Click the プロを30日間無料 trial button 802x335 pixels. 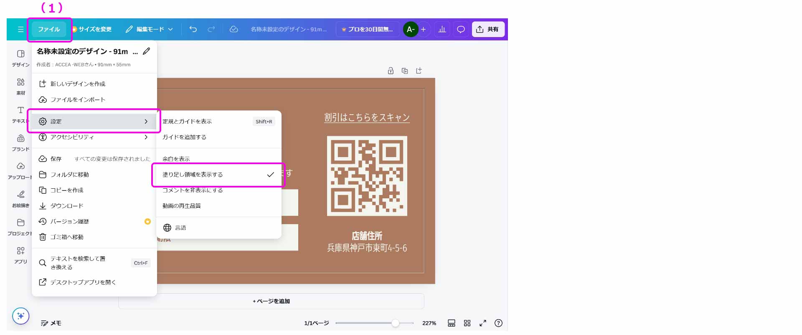click(367, 29)
